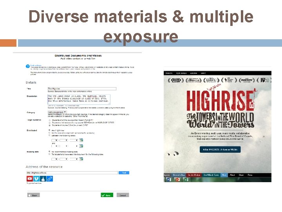Click the Cancel button
The image size is (282, 212).
[123, 195]
